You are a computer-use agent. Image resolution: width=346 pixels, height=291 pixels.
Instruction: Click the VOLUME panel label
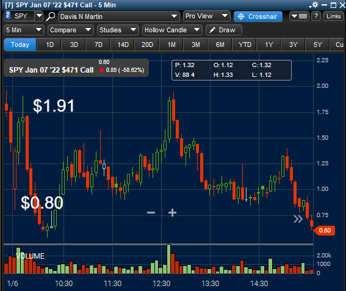(31, 256)
